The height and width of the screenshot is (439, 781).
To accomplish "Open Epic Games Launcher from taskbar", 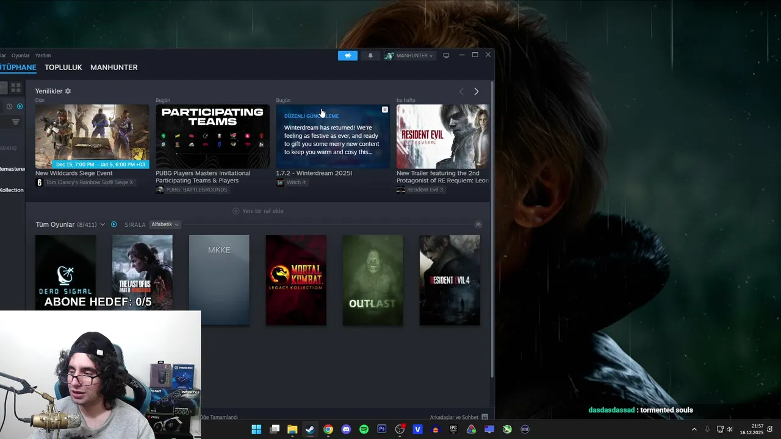I will pyautogui.click(x=453, y=429).
